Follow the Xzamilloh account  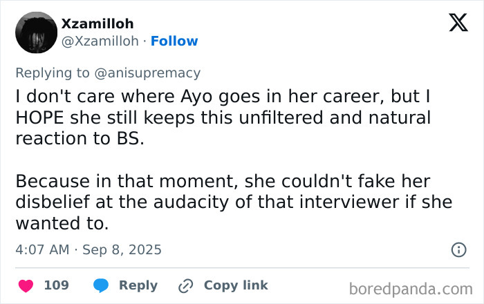174,41
